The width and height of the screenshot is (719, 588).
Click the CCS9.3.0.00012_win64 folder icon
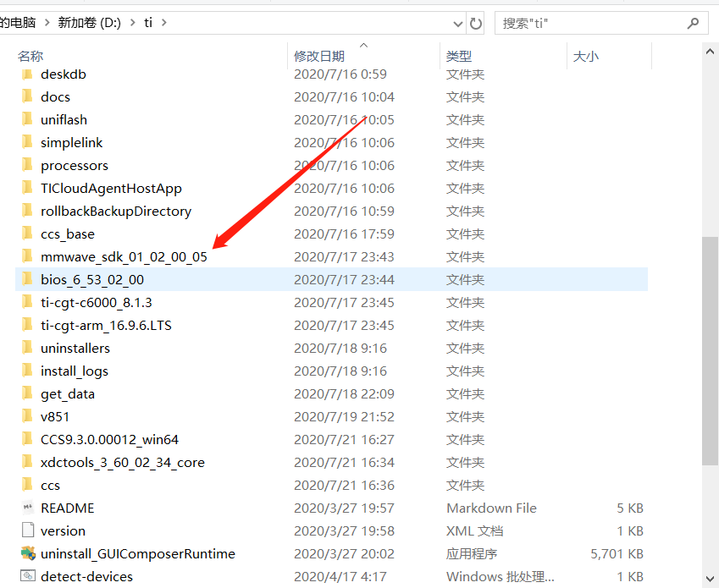[x=27, y=440]
